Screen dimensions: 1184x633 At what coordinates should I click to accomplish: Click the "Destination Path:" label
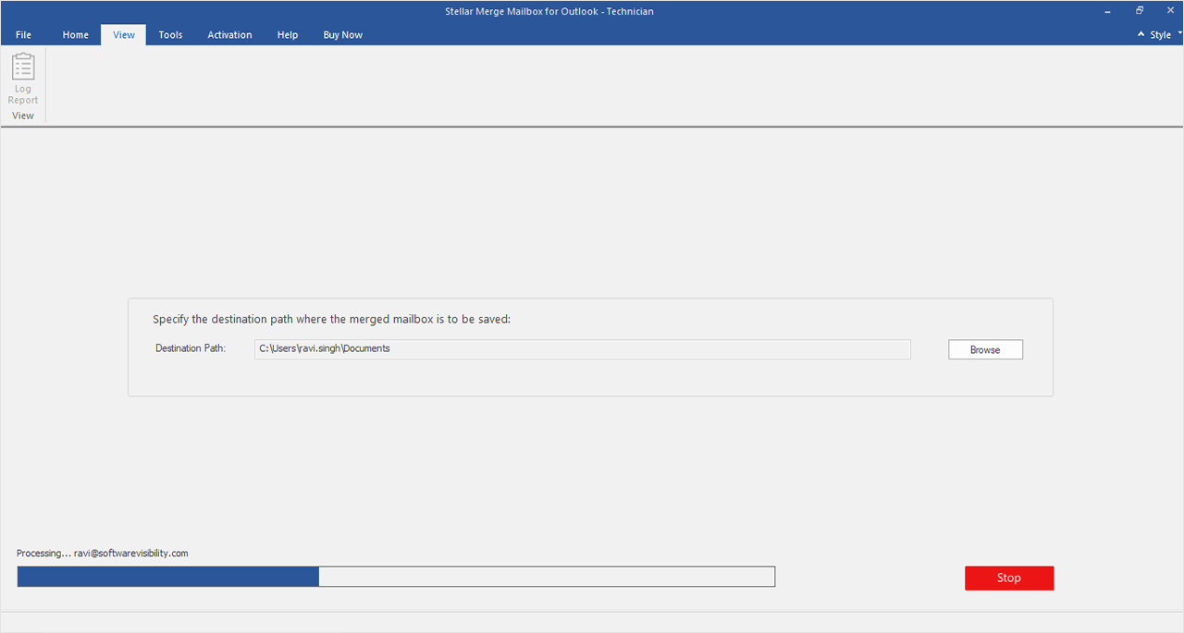tap(191, 348)
